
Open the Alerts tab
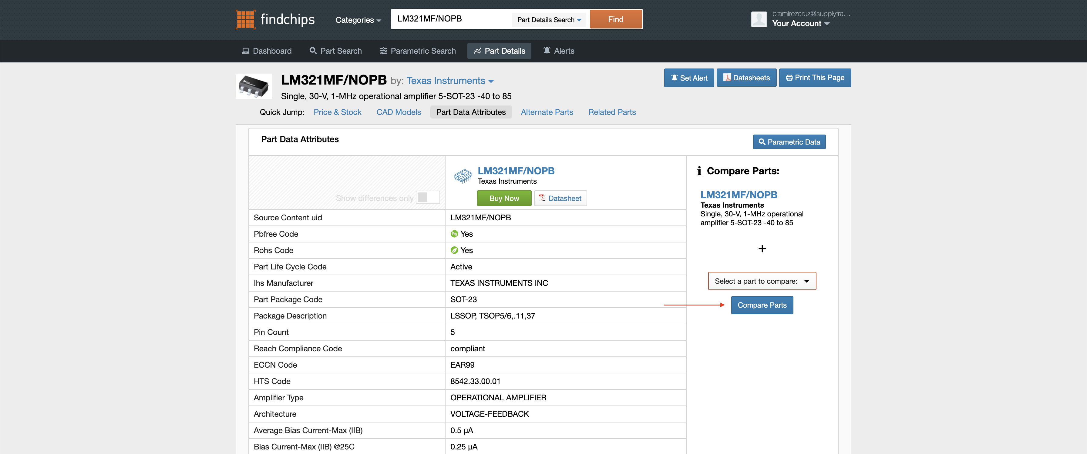coord(558,51)
